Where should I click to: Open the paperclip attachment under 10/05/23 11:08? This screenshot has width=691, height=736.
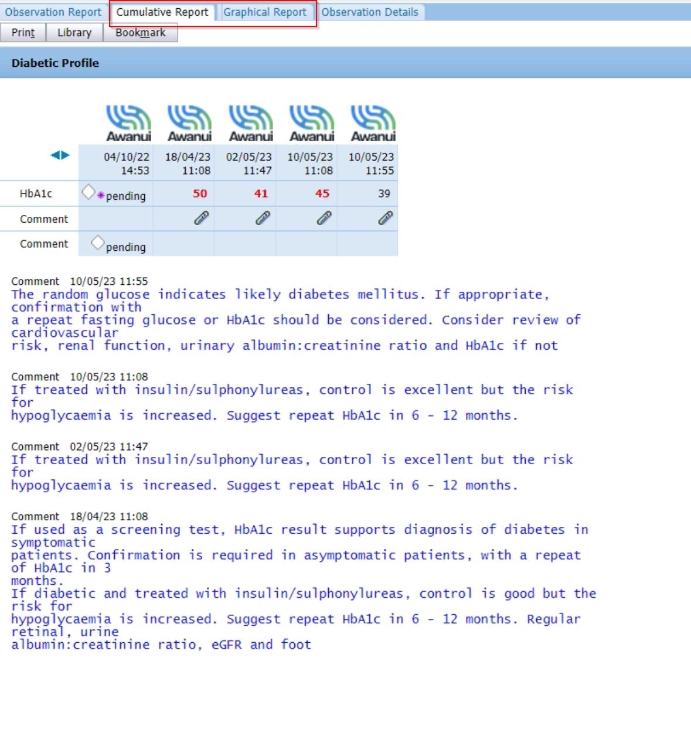click(x=323, y=218)
